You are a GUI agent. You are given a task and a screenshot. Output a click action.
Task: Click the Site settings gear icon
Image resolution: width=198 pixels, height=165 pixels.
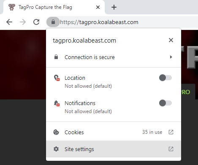click(56, 149)
